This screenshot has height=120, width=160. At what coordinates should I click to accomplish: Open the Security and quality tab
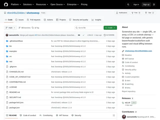coord(78,20)
